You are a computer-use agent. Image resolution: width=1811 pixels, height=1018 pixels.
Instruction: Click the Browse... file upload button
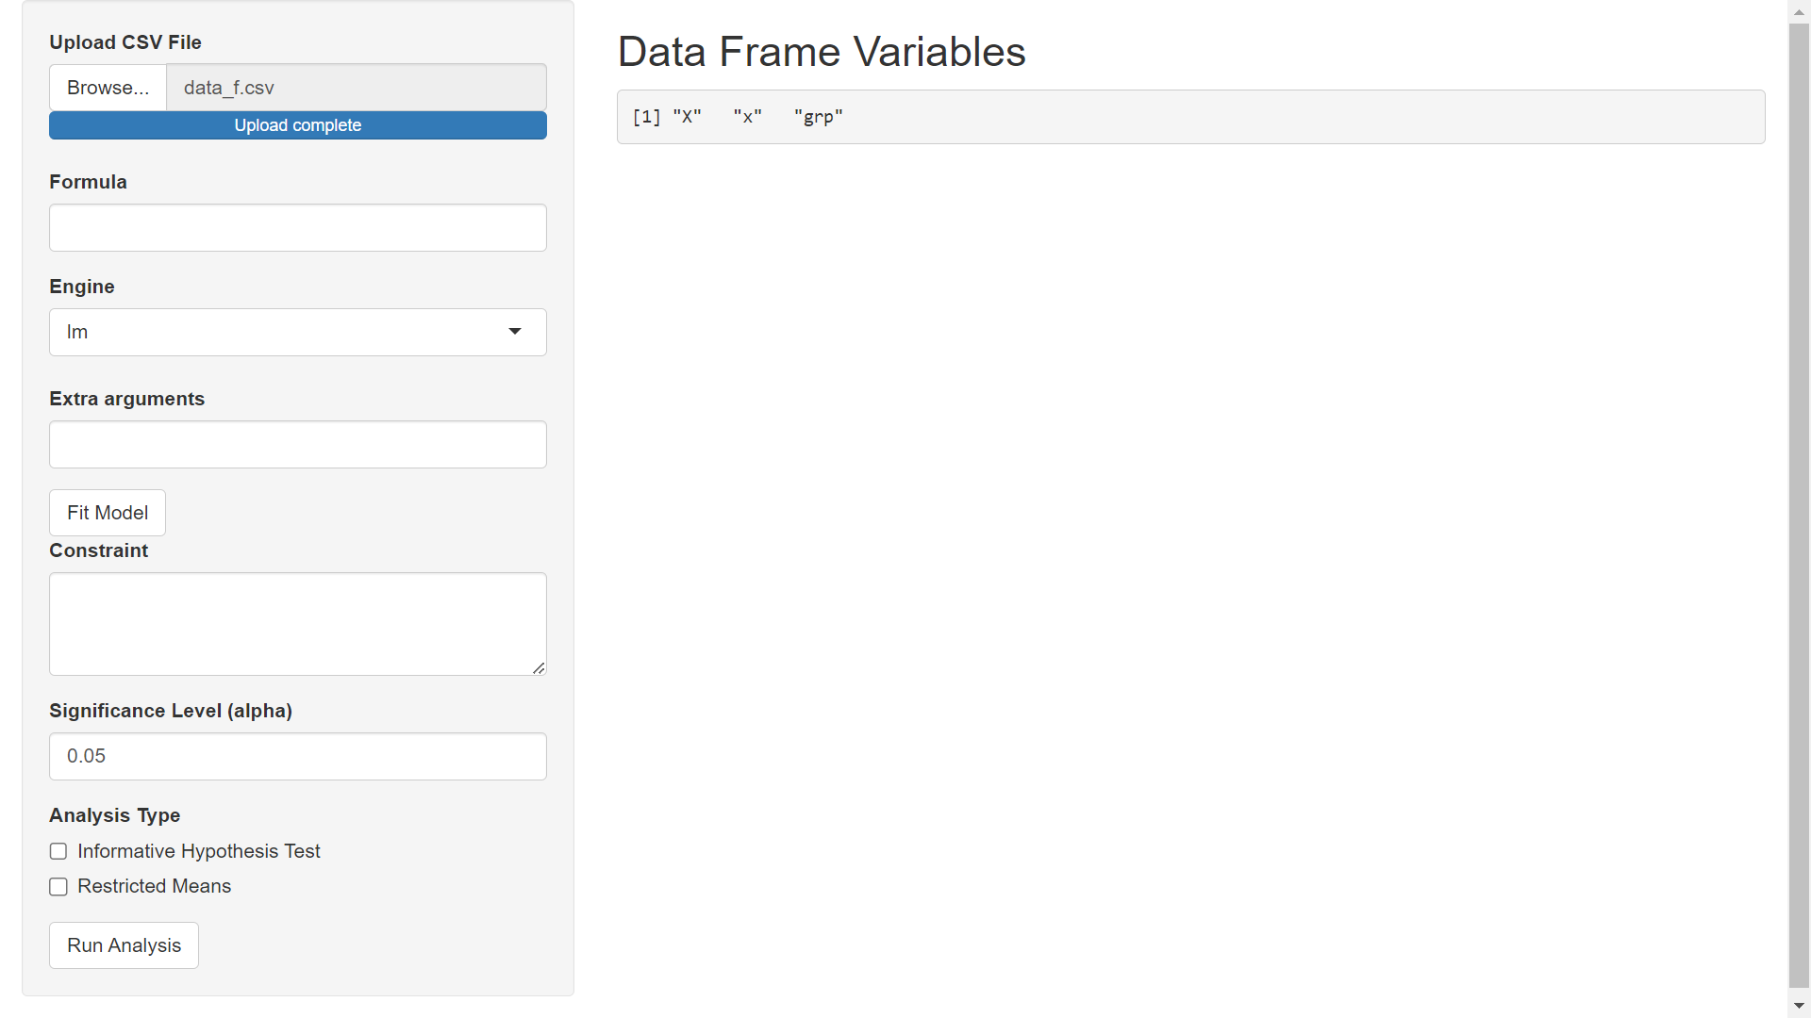[x=108, y=88]
